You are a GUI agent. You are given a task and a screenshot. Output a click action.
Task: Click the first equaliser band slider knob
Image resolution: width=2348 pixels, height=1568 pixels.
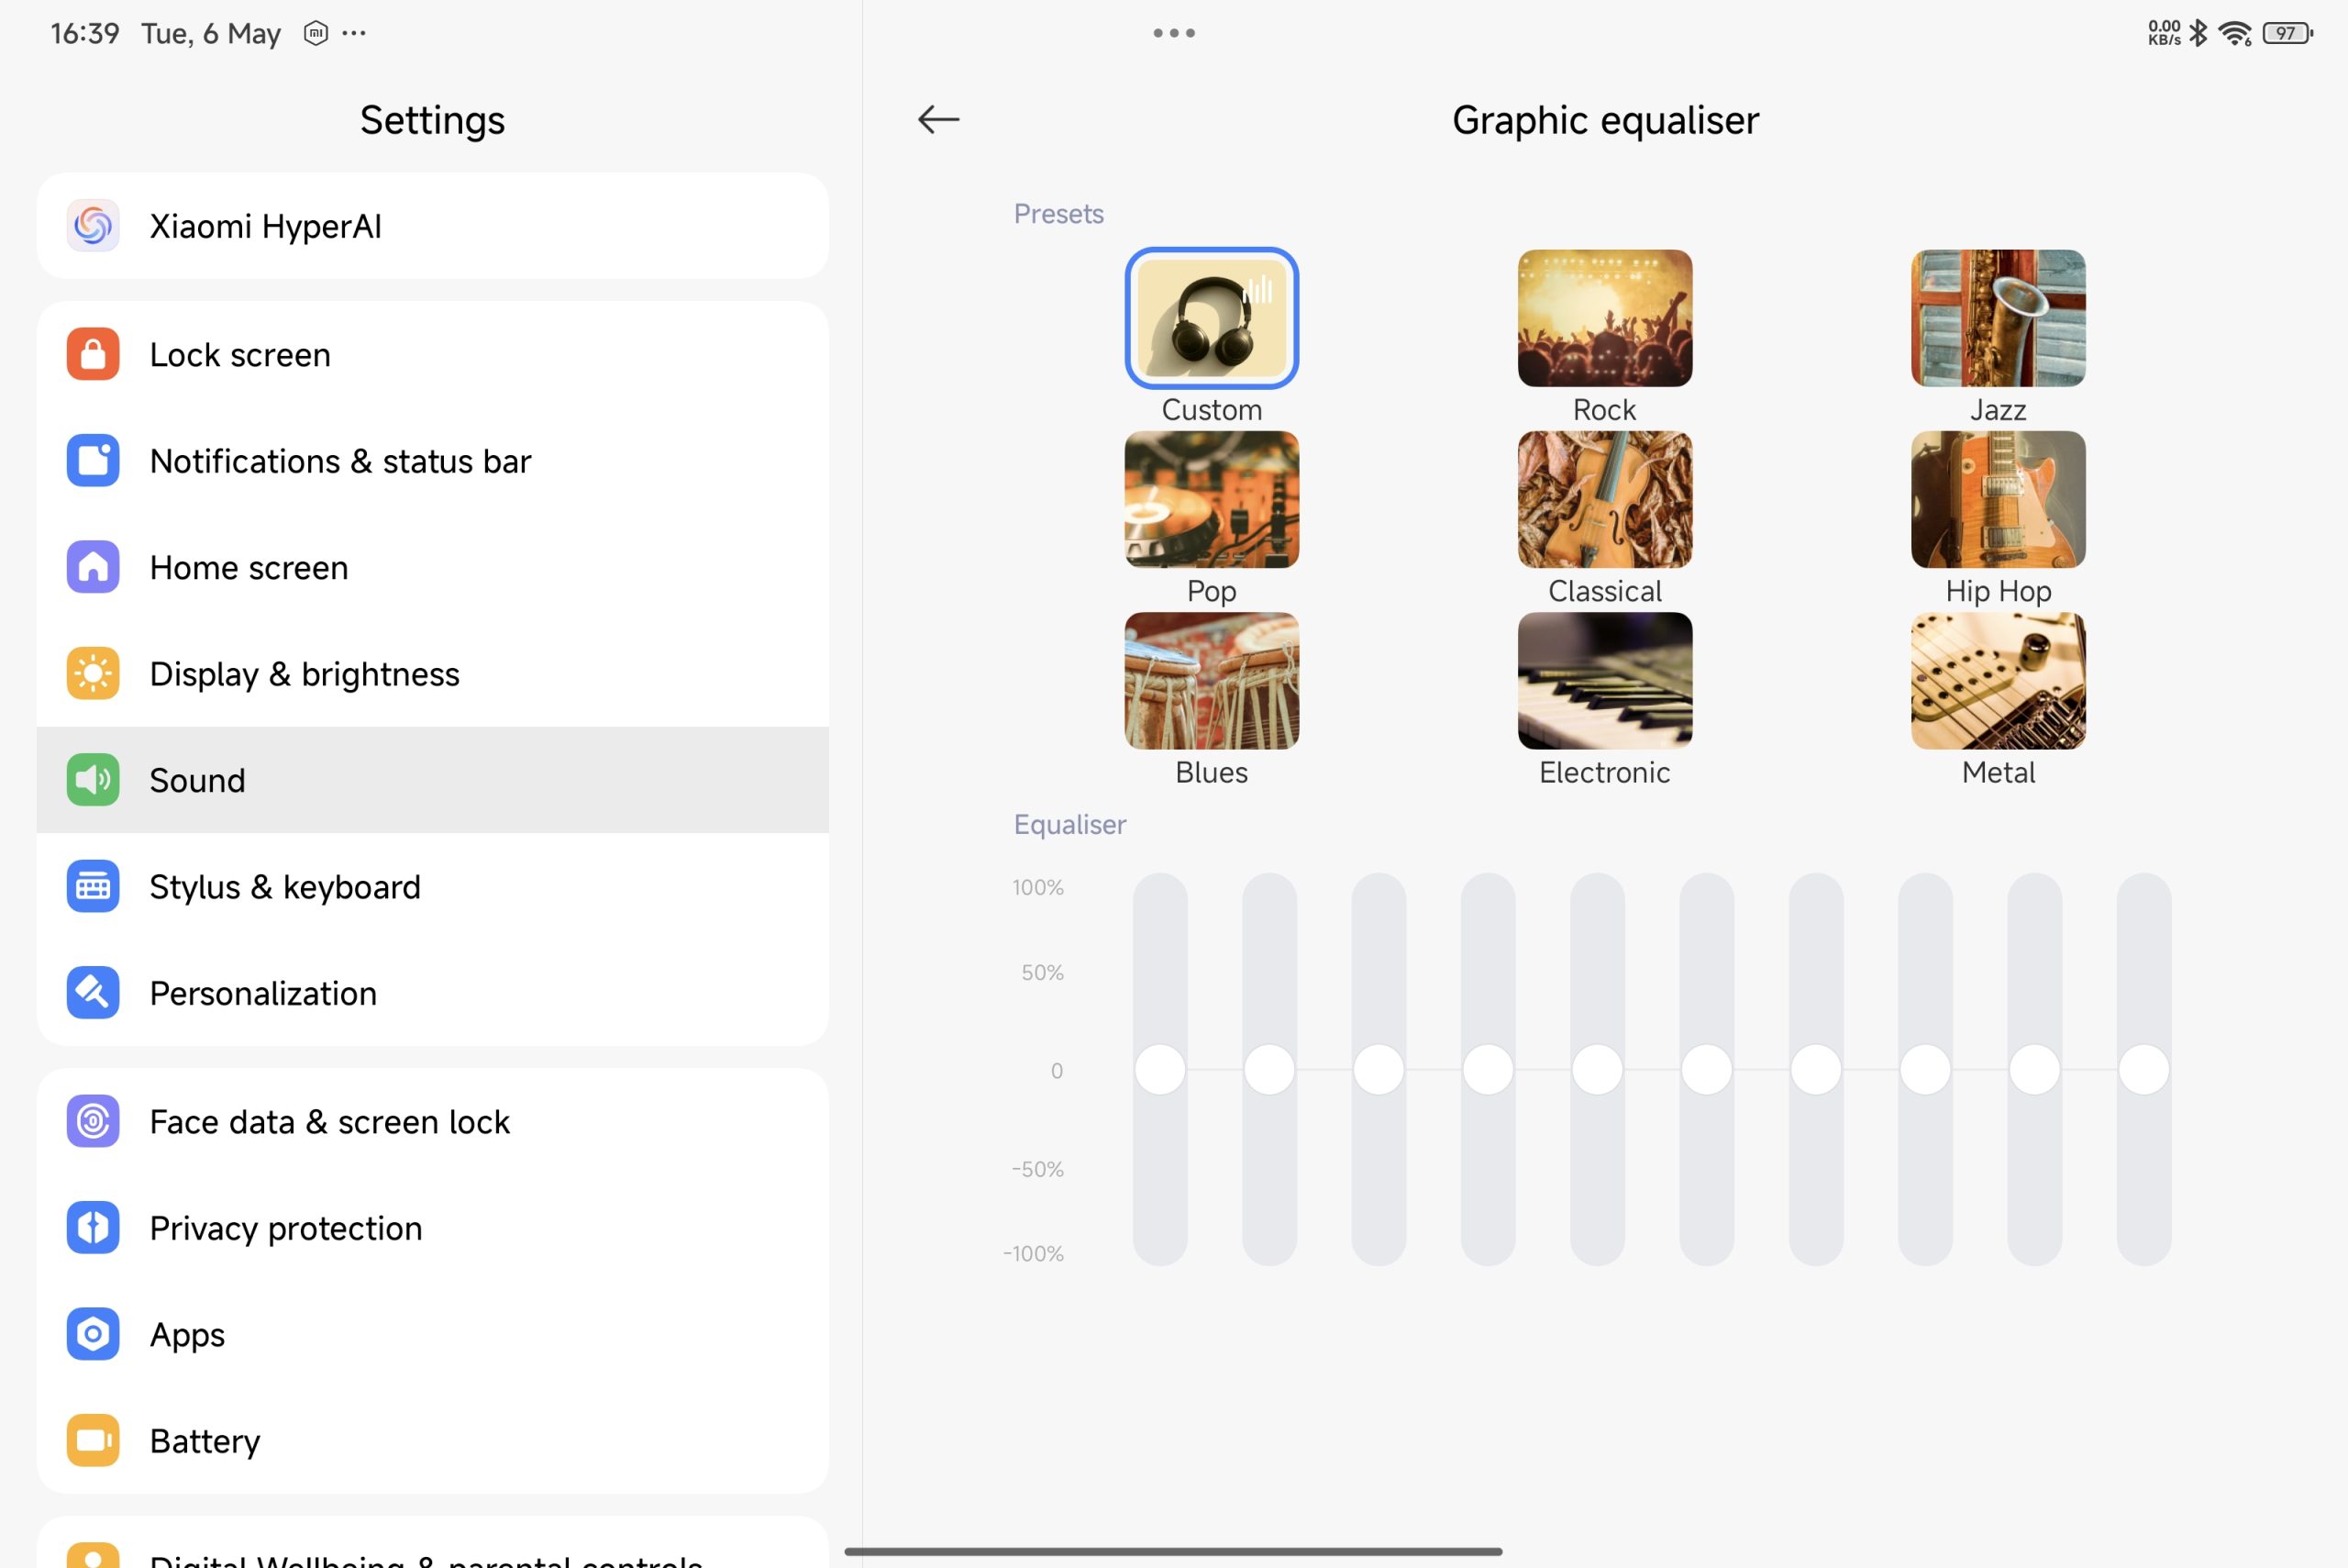1159,1069
